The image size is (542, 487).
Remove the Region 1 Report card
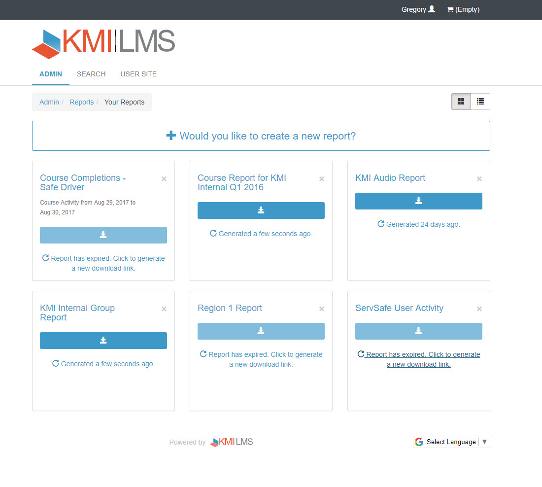321,309
